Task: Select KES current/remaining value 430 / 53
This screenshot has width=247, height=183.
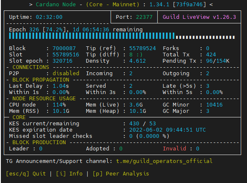Action: 143,124
